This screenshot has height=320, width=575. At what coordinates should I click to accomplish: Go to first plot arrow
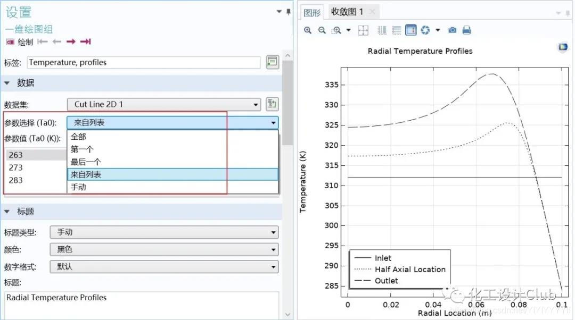(x=43, y=42)
